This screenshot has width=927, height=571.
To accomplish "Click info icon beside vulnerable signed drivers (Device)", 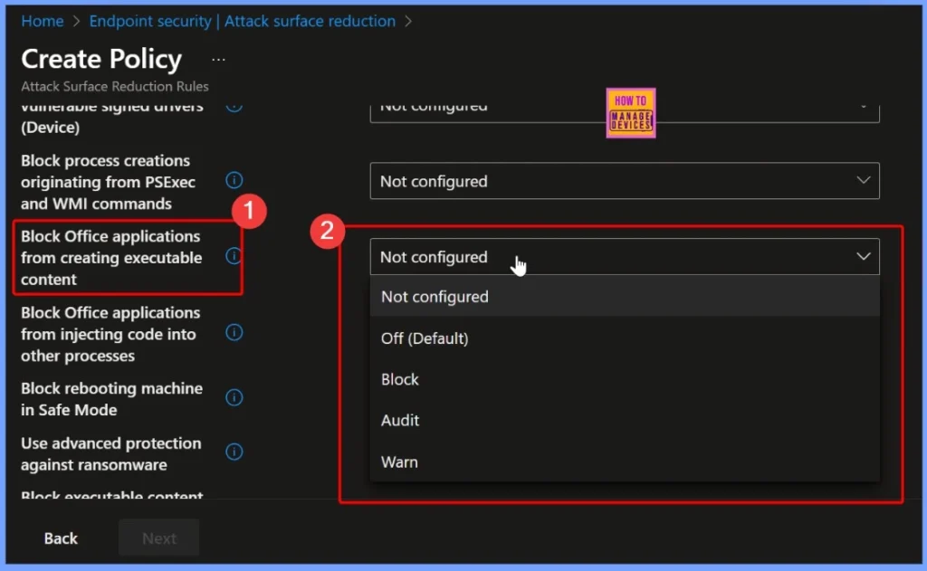I will click(x=234, y=106).
